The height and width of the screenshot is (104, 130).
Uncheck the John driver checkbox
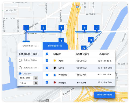click(x=47, y=61)
